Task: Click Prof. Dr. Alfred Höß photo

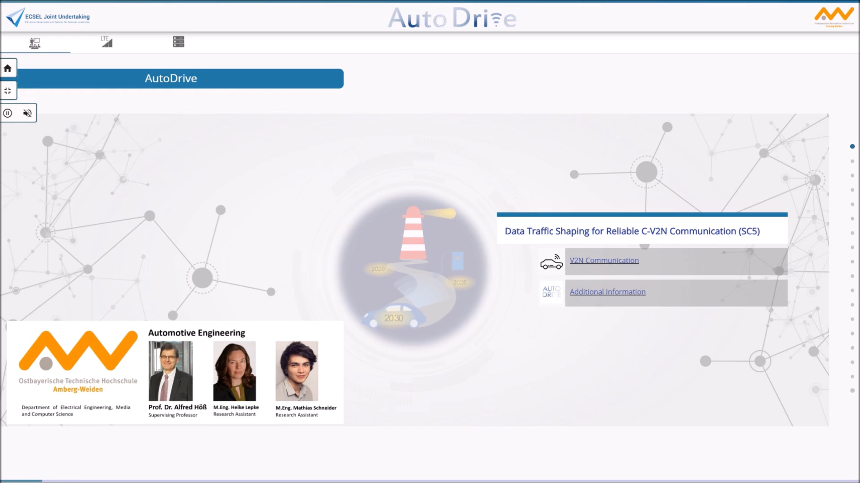Action: [x=171, y=371]
